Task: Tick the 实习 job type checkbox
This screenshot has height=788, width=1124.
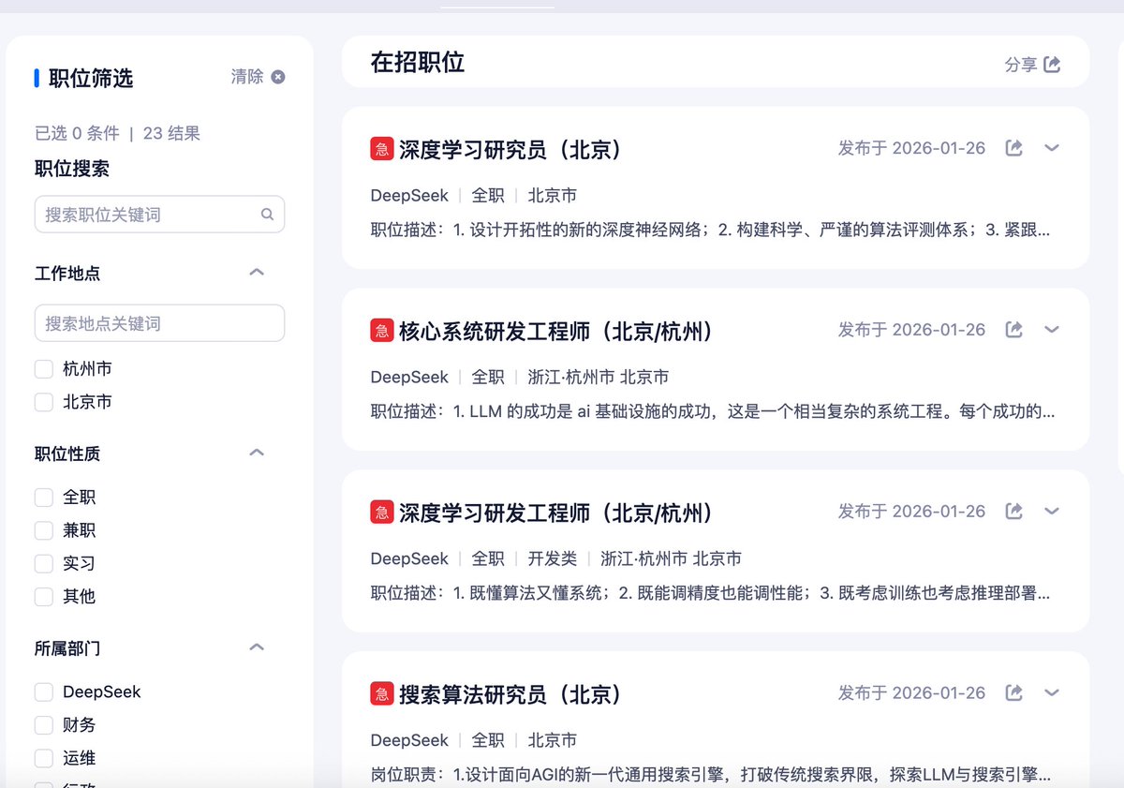Action: (x=43, y=563)
